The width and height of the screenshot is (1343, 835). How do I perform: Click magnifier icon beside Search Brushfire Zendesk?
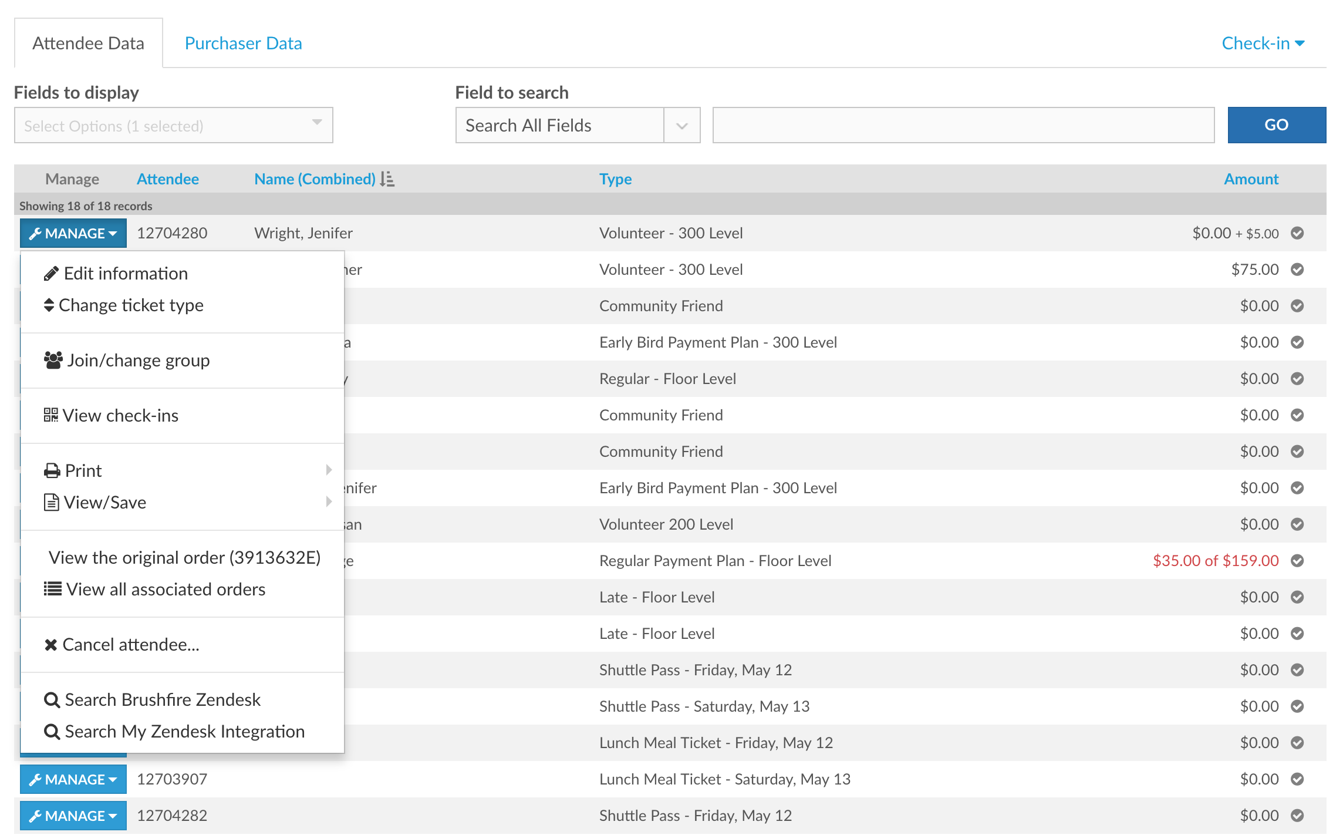tap(52, 700)
